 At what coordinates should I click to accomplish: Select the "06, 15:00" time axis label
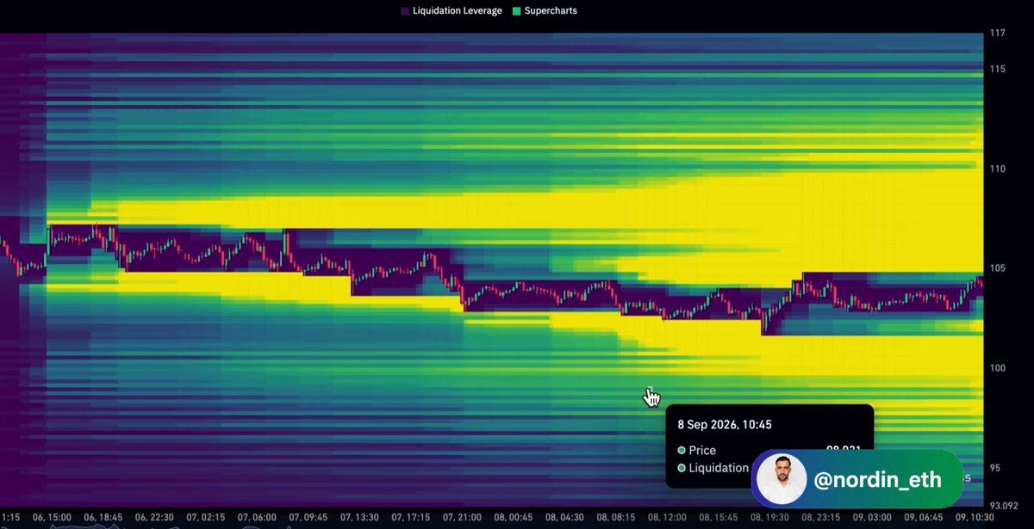[53, 517]
